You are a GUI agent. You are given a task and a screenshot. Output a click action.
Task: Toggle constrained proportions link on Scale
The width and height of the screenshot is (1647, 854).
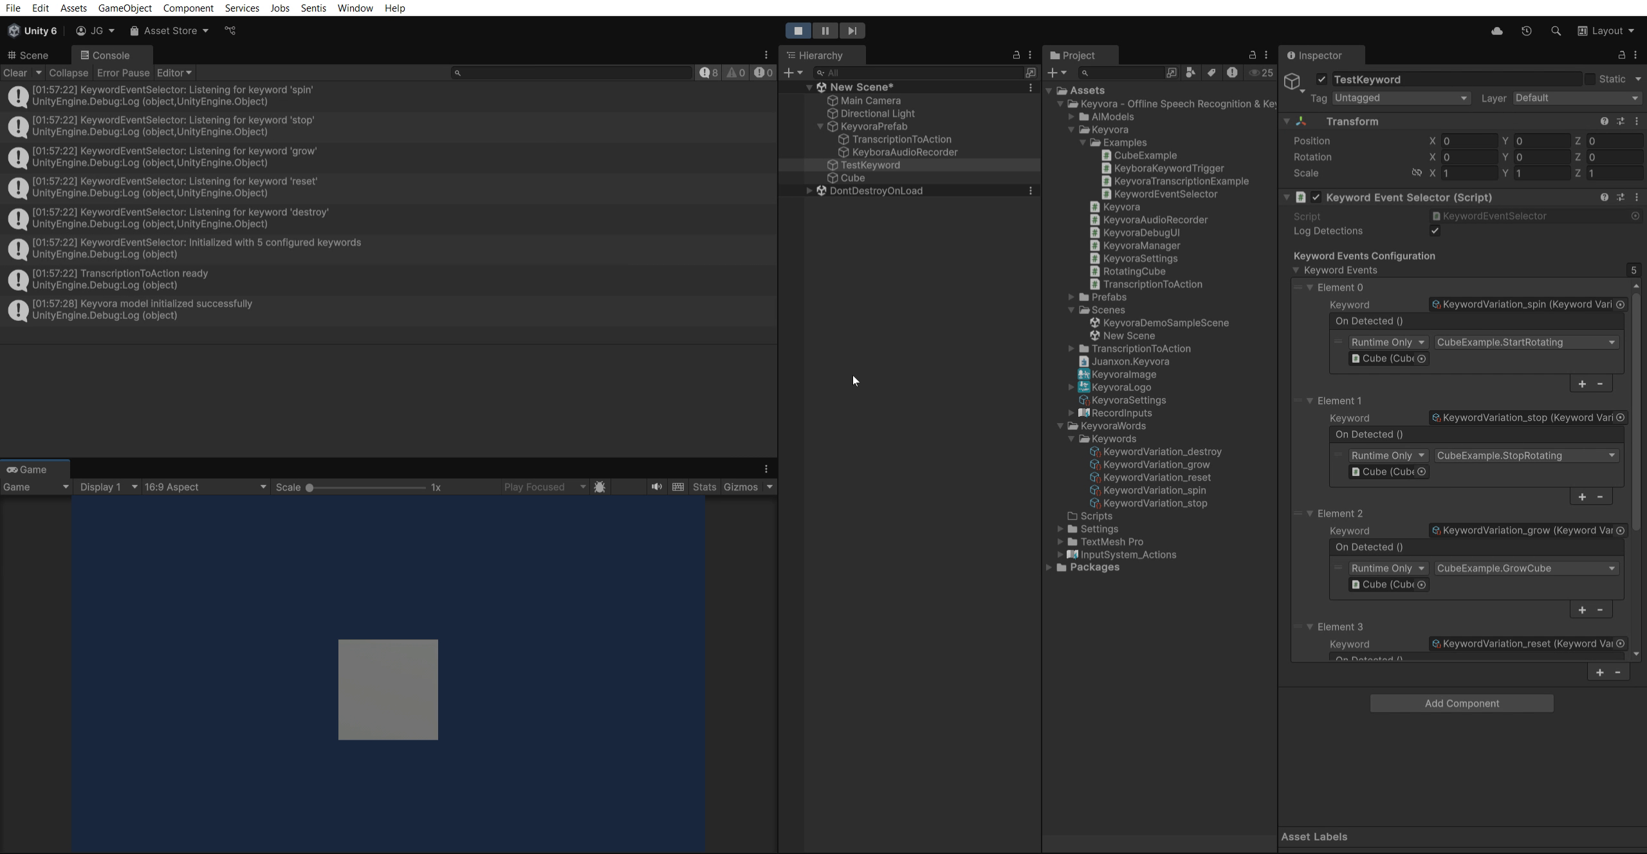(1416, 173)
